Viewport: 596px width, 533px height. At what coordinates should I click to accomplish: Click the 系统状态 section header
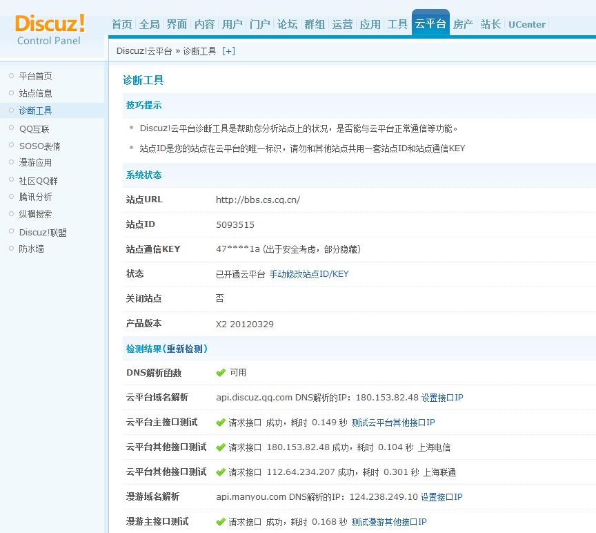[x=143, y=175]
